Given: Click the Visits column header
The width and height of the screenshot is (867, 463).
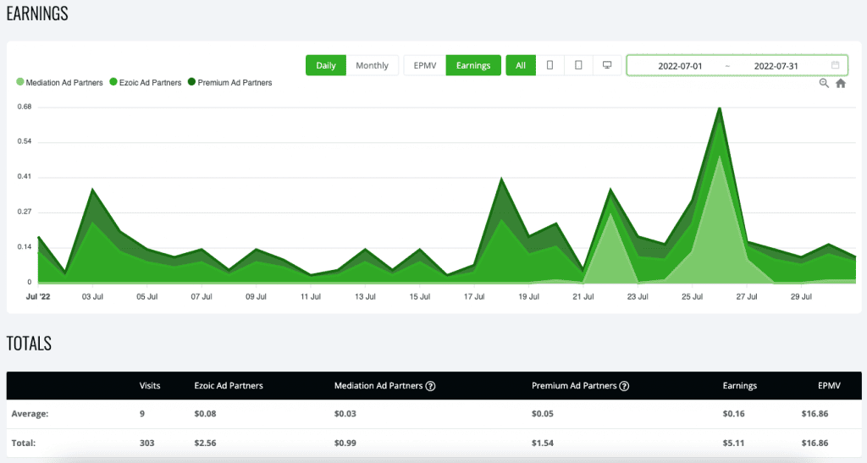Looking at the screenshot, I should (x=150, y=386).
